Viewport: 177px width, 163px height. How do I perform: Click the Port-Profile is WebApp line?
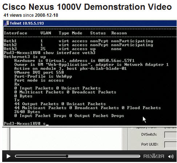coord(43,76)
